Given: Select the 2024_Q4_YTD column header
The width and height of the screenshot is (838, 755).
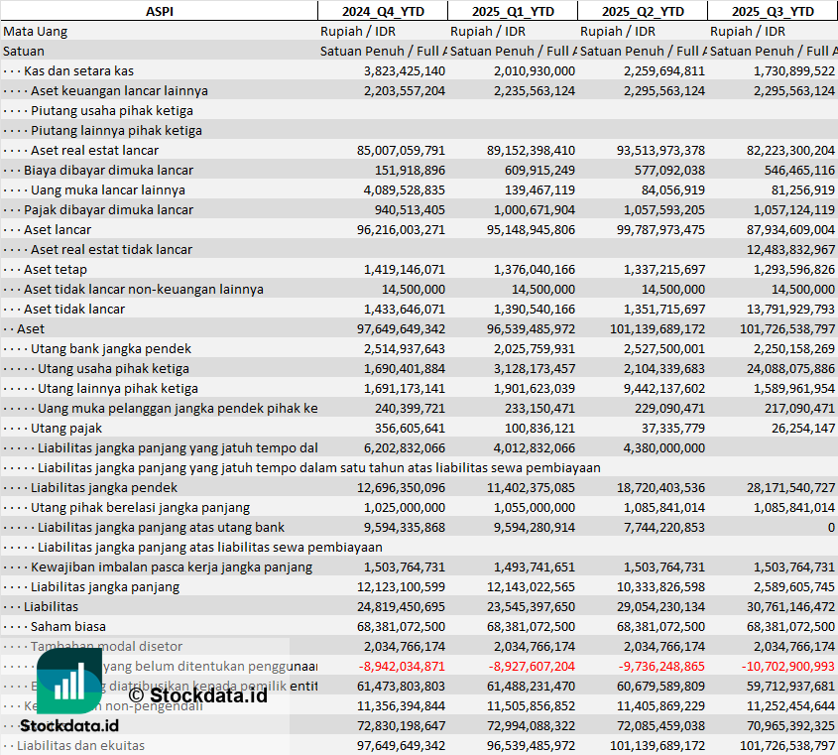Looking at the screenshot, I should (x=382, y=11).
